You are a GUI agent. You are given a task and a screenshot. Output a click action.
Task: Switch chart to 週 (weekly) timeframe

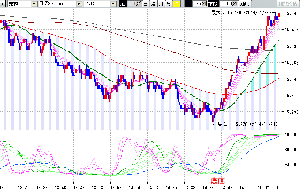153,4
